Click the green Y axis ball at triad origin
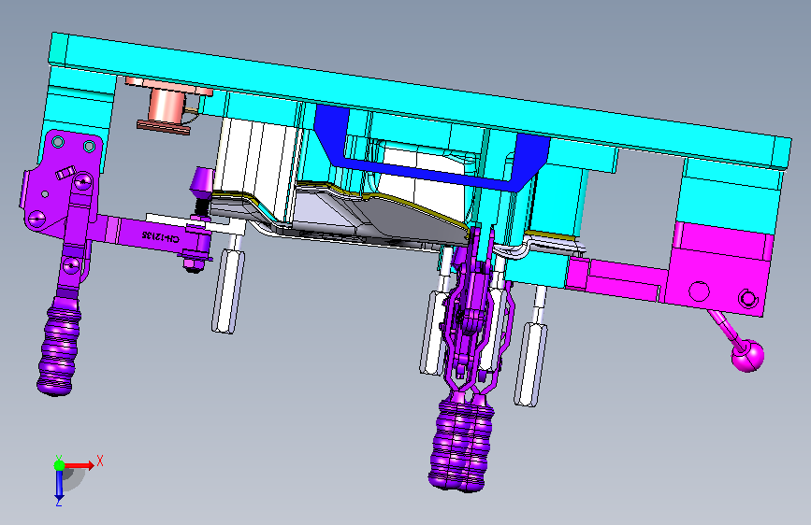This screenshot has height=525, width=811. pyautogui.click(x=60, y=465)
